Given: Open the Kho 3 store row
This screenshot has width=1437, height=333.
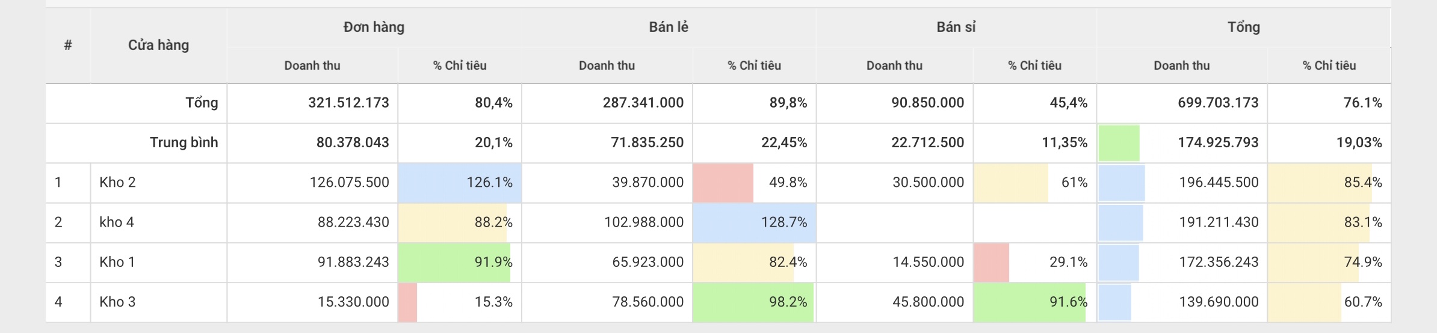Looking at the screenshot, I should pyautogui.click(x=117, y=302).
